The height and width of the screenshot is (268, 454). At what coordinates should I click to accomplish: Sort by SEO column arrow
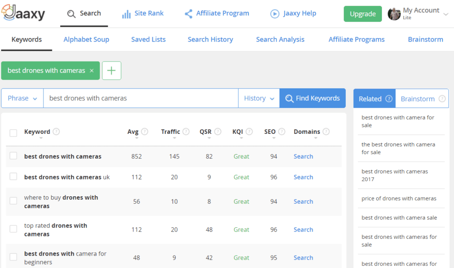pyautogui.click(x=274, y=138)
